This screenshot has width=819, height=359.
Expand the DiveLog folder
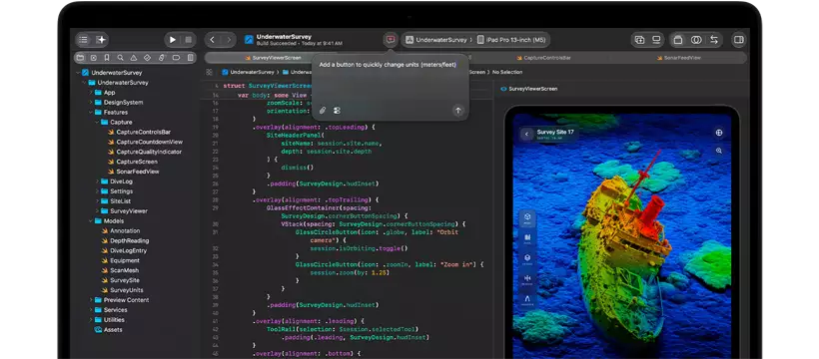click(97, 181)
